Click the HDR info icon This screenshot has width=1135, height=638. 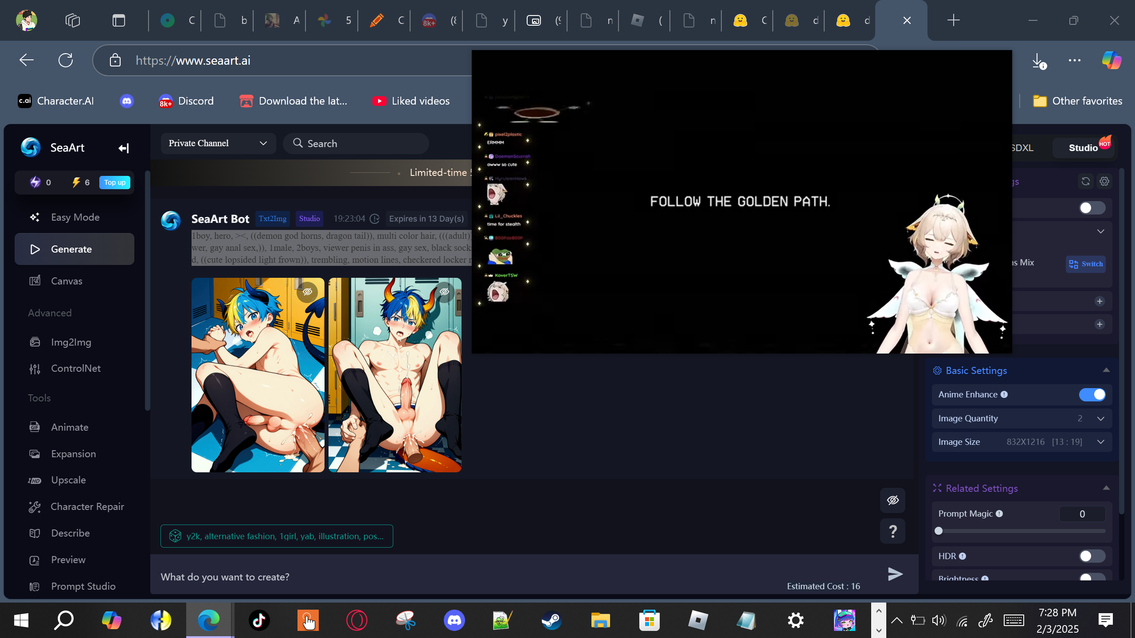point(963,556)
